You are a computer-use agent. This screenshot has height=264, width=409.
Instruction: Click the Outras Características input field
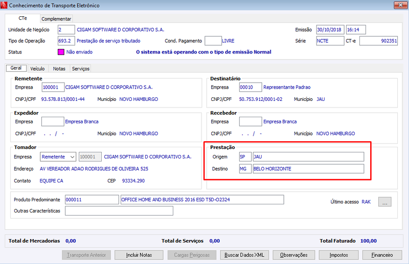click(119, 211)
